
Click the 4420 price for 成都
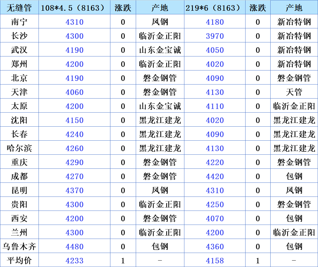[215, 176]
